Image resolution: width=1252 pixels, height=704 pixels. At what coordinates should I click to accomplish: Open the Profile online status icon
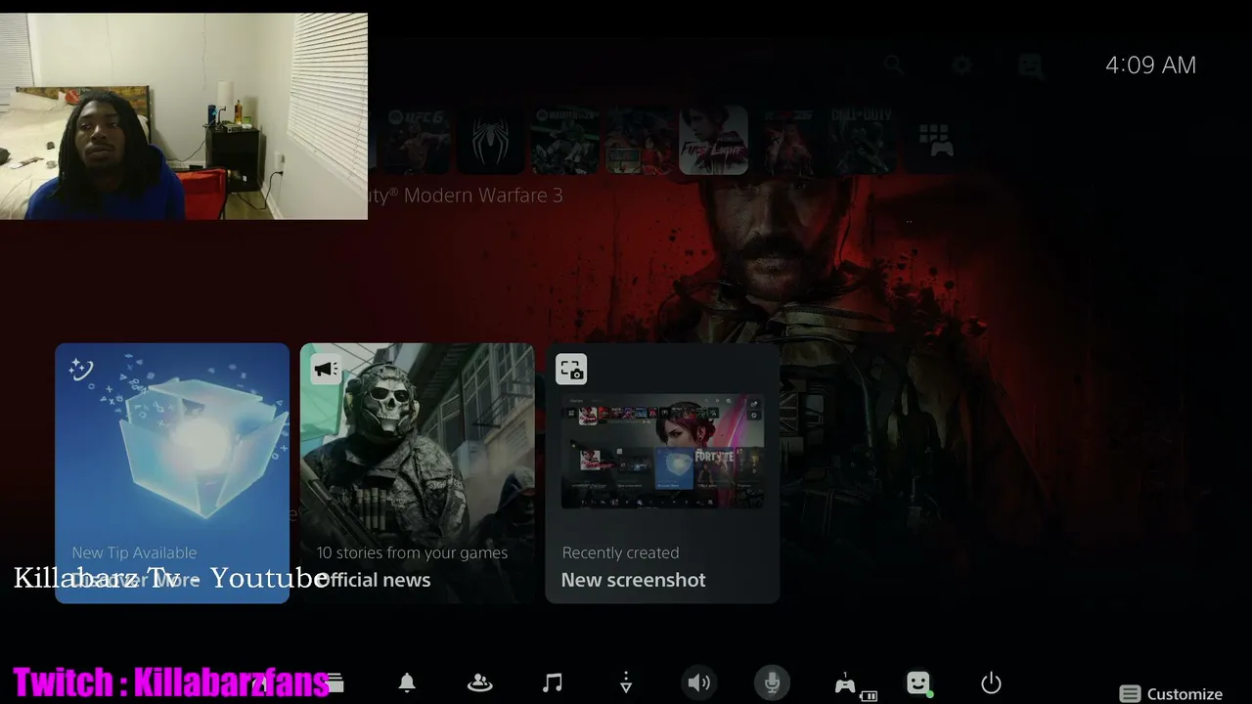coord(918,682)
